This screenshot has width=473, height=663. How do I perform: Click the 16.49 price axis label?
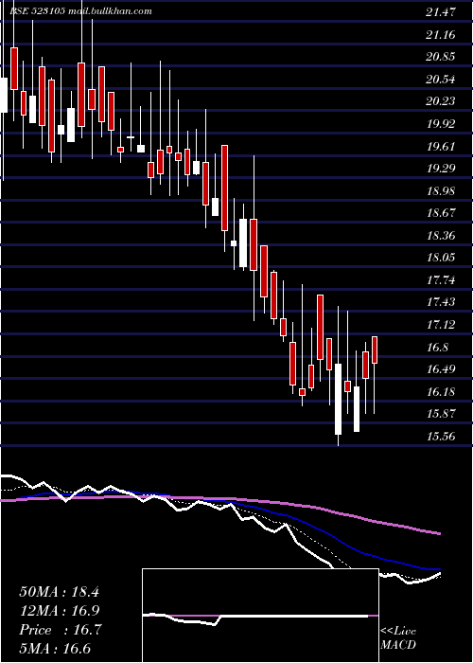[441, 369]
